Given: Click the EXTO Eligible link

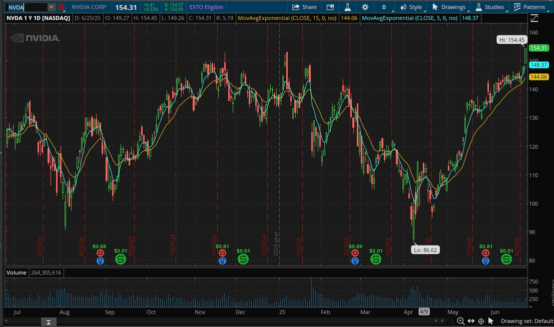Looking at the screenshot, I should [x=206, y=7].
